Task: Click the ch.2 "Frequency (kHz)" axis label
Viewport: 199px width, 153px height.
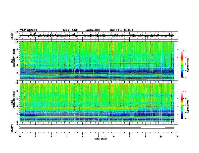Action: [14, 99]
